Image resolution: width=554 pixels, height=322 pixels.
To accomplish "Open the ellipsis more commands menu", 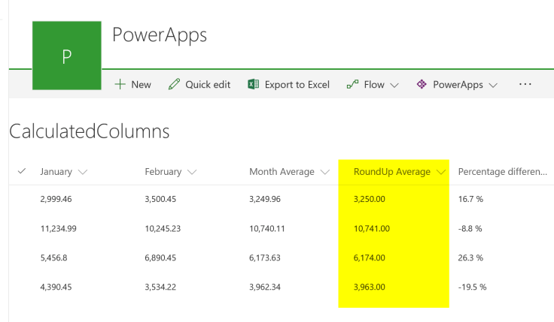I will coord(525,85).
